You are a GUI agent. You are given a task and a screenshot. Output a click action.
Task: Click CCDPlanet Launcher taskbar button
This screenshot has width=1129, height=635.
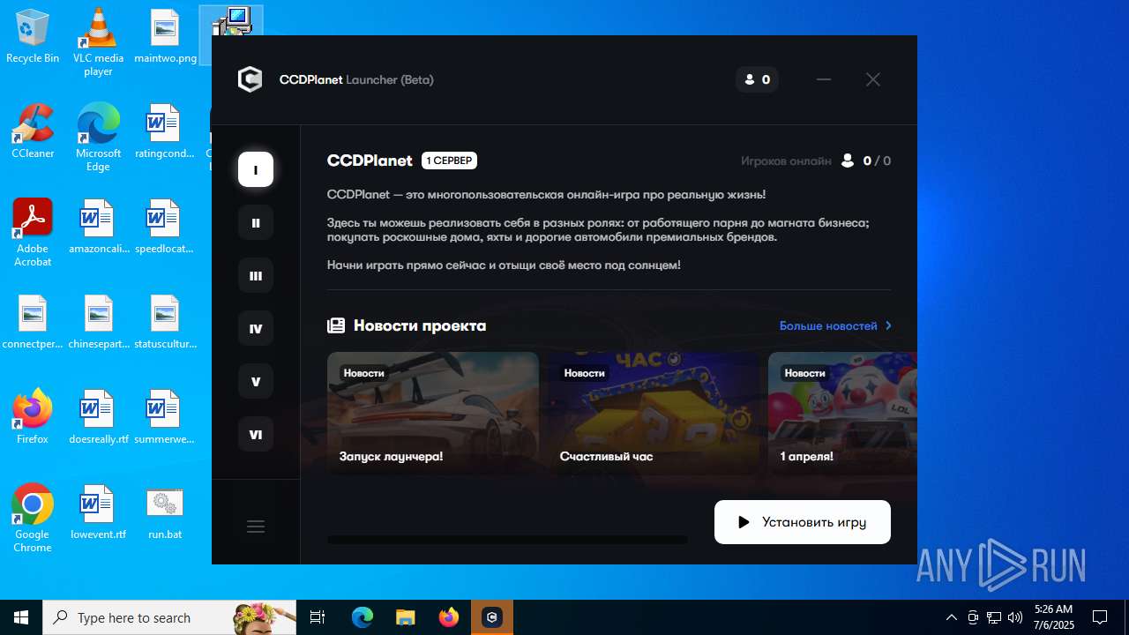492,617
